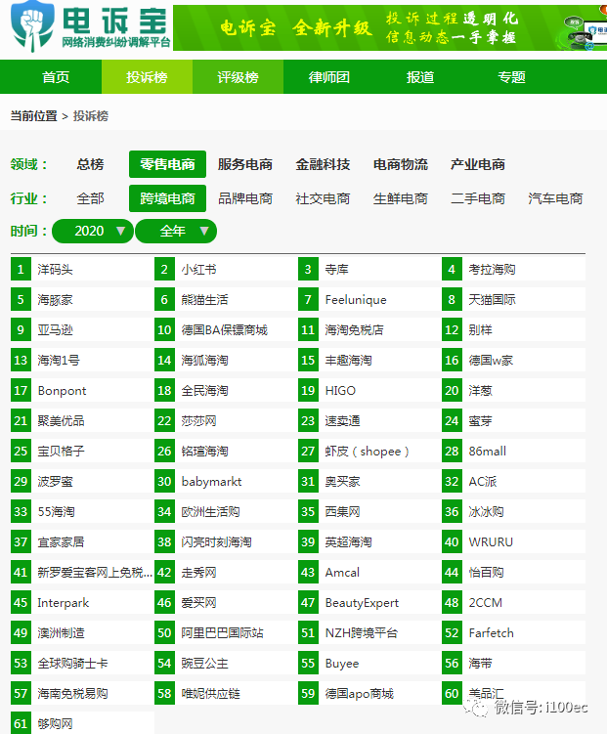Screen dimensions: 607x734
Task: Open the WRURU entry
Action: (513, 542)
